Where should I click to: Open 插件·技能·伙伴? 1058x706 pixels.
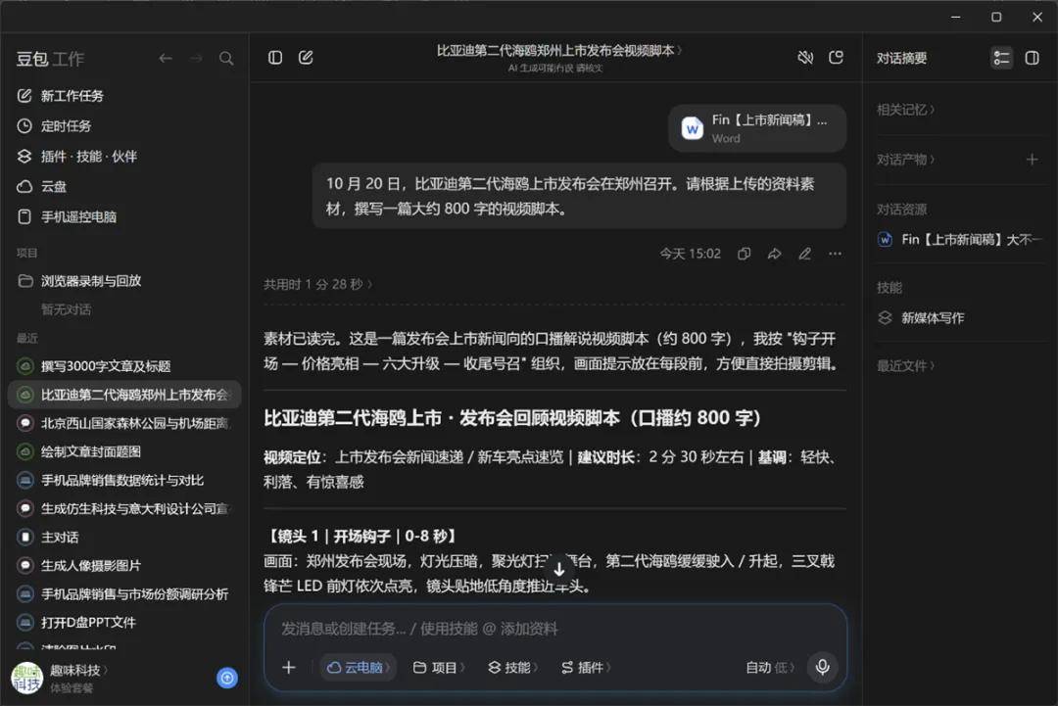point(124,157)
